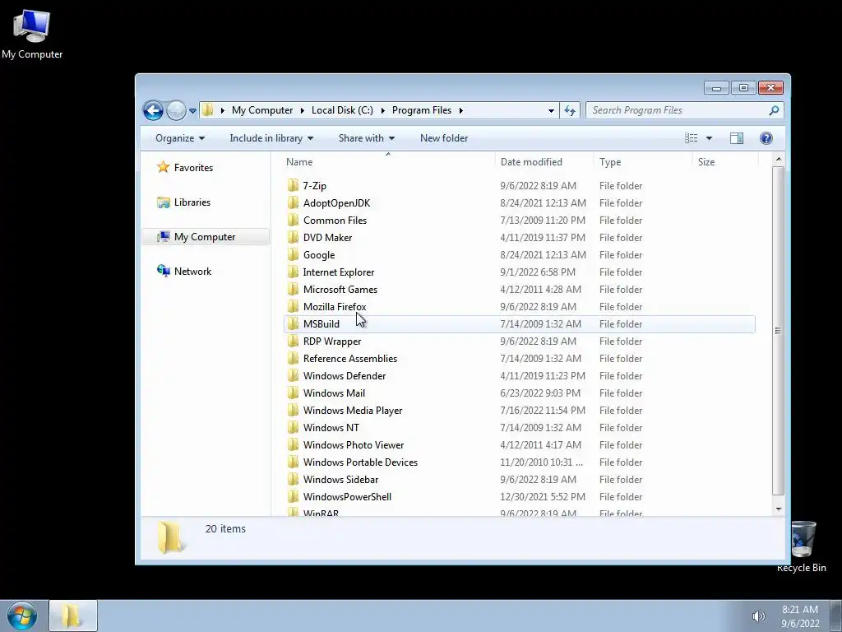This screenshot has height=632, width=842.
Task: Click the 9/6/2022 8:19 AM date for RDP Wrapper
Action: pyautogui.click(x=538, y=342)
